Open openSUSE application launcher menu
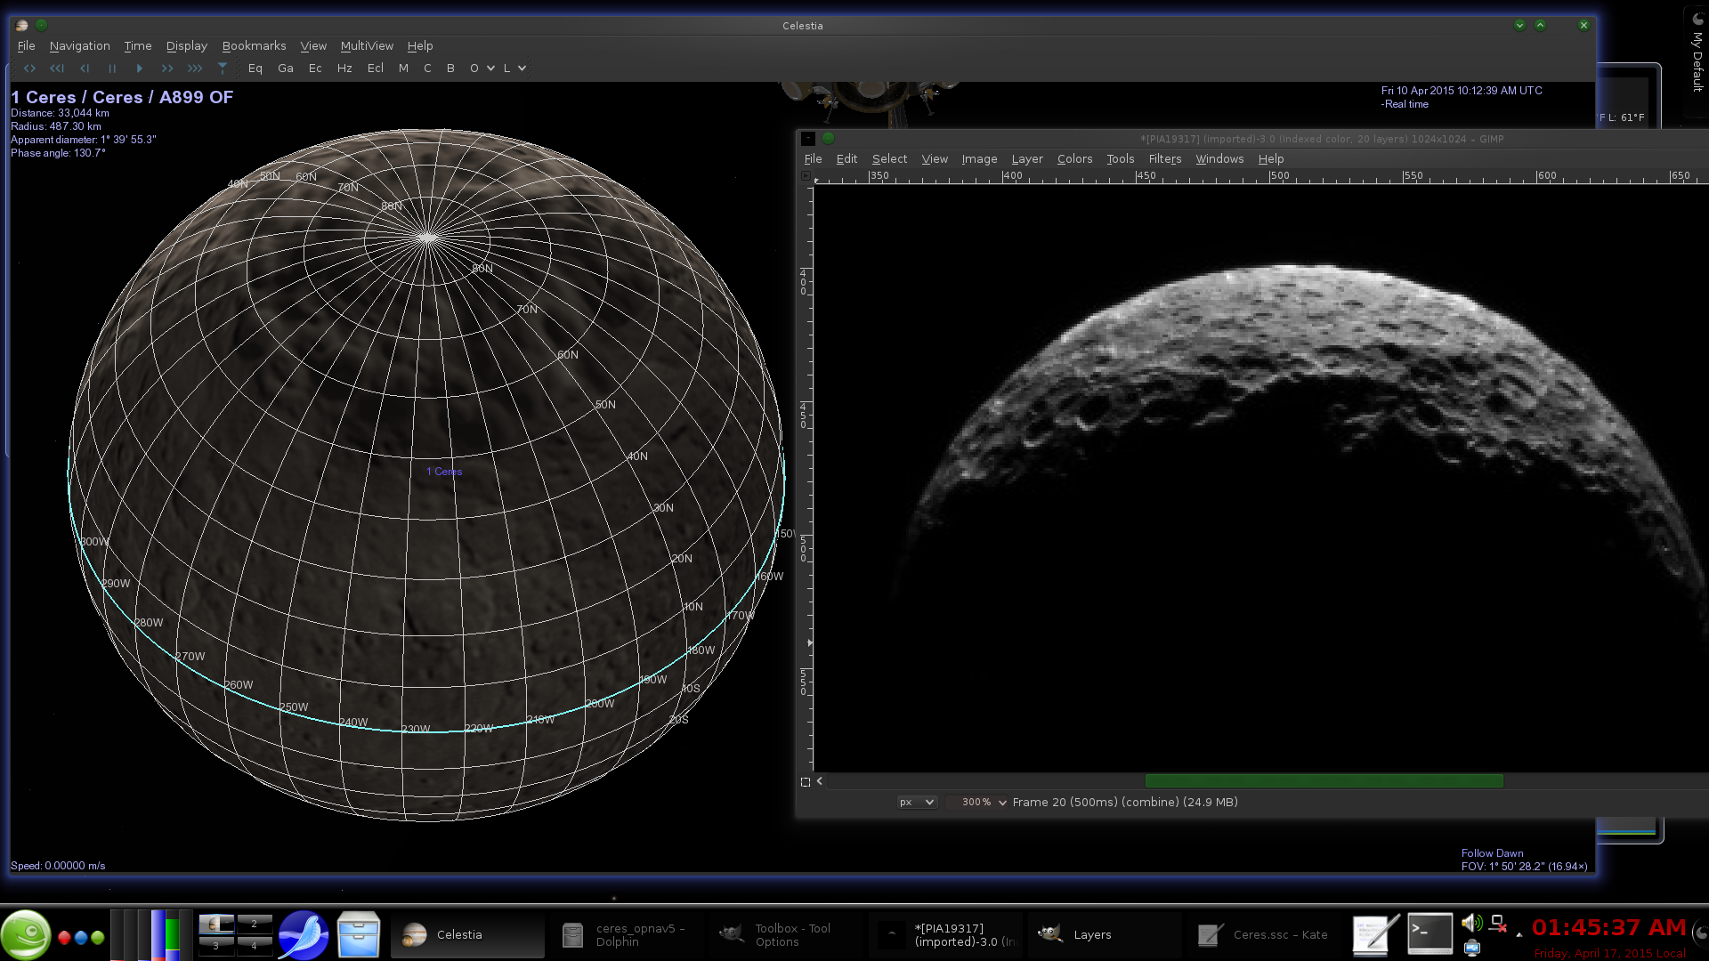The height and width of the screenshot is (961, 1709). coord(26,934)
